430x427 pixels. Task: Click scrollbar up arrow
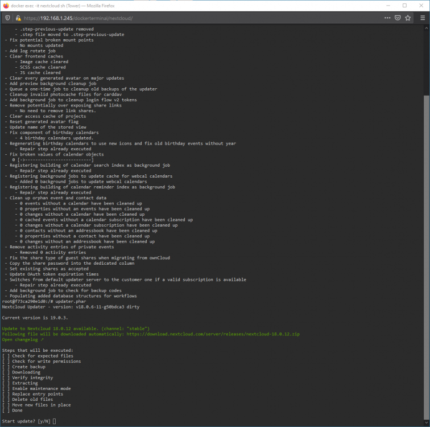[x=427, y=28]
